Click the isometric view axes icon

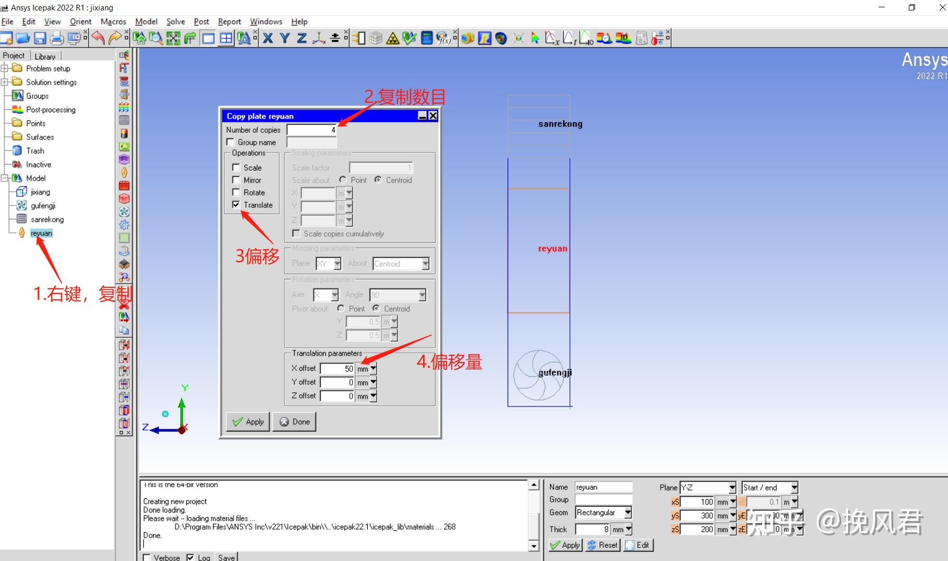[319, 38]
